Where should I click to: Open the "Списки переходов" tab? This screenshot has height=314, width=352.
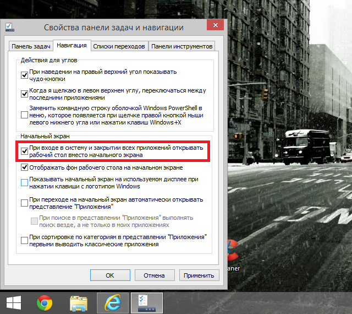coord(119,46)
